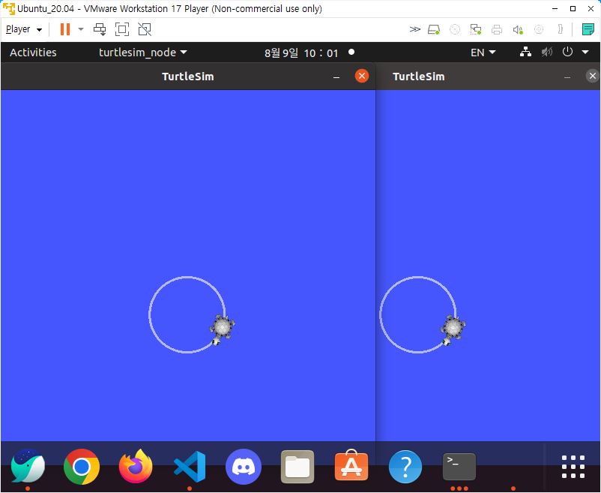Click the CD/DVD drive device icon
This screenshot has width=601, height=493.
[455, 29]
